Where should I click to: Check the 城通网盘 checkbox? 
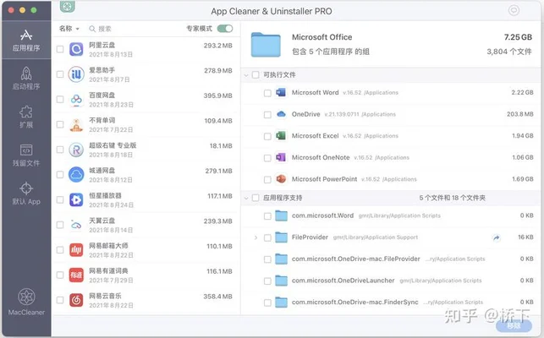point(60,175)
